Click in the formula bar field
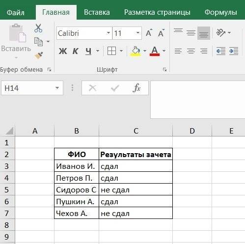The height and width of the screenshot is (244, 245). pyautogui.click(x=198, y=100)
